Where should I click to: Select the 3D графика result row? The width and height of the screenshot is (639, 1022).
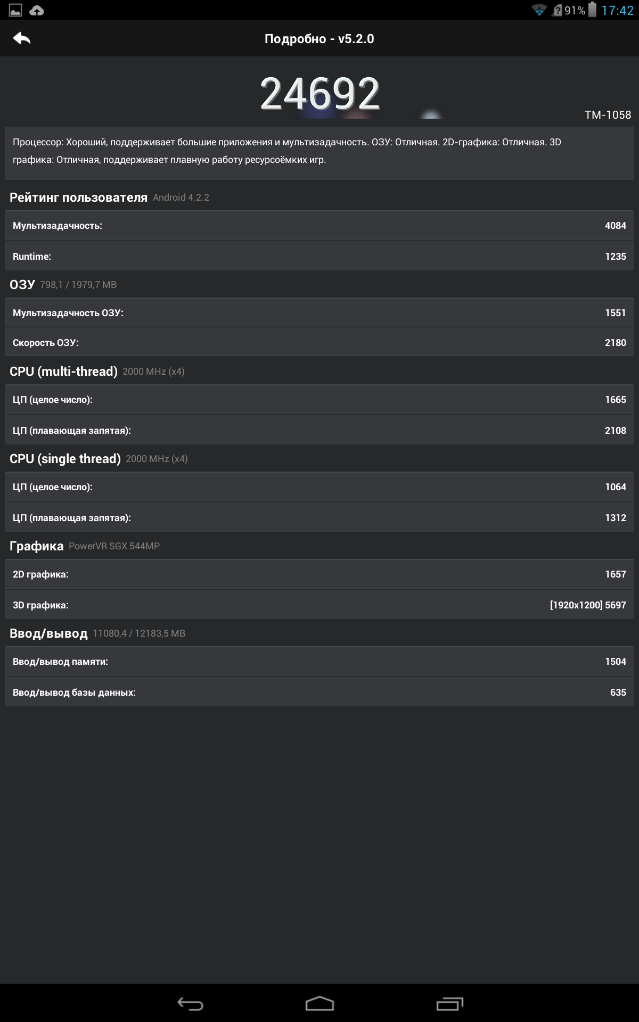click(x=319, y=605)
